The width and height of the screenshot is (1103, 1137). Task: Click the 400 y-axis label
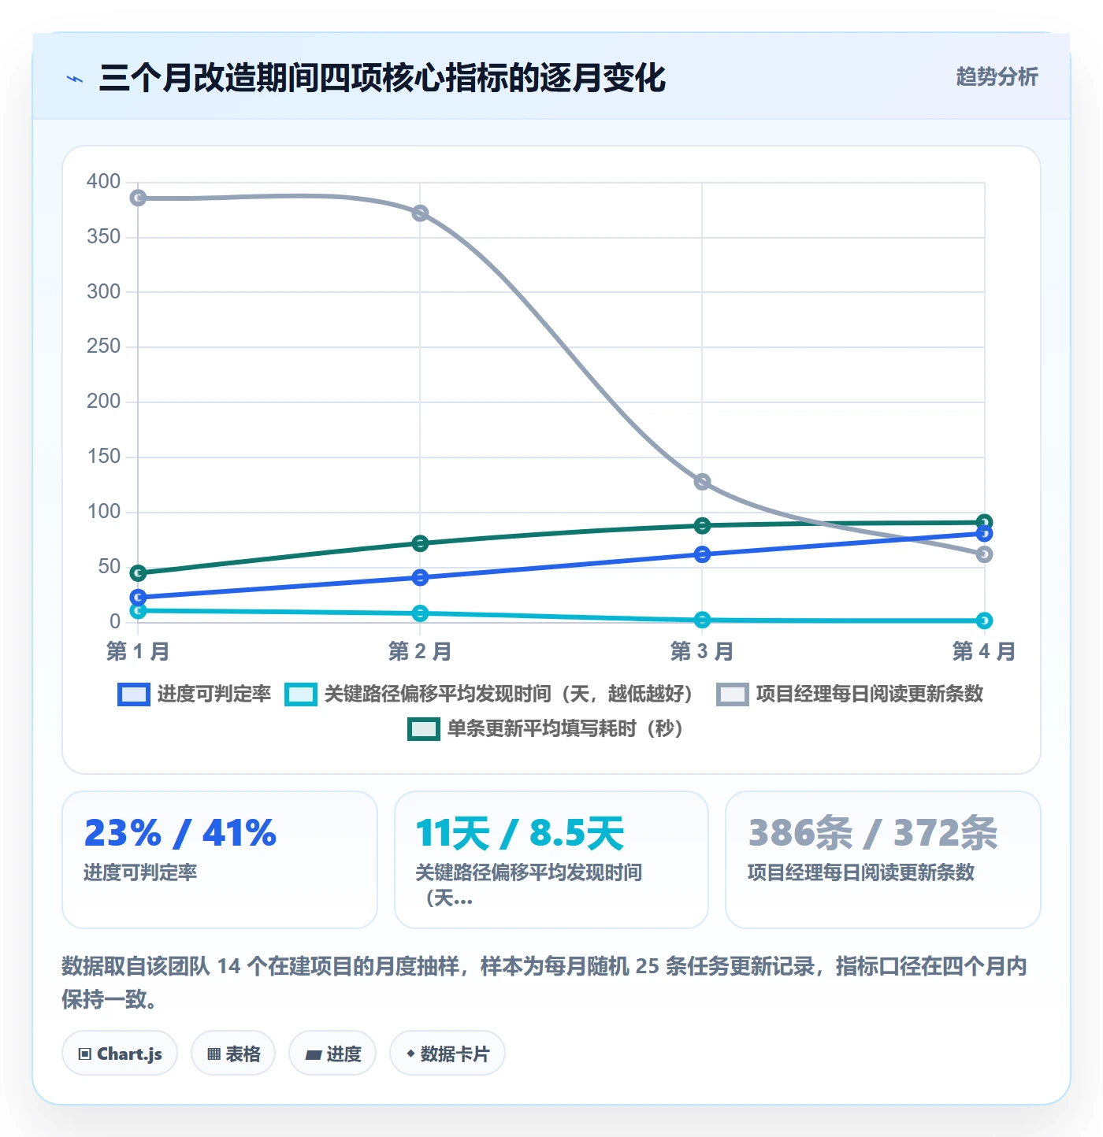(104, 182)
